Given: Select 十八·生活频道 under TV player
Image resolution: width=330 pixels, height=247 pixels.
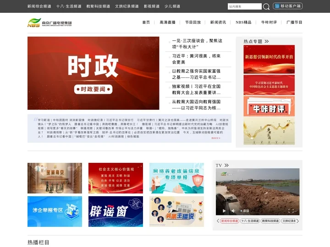Looking at the screenshot, I should 250,221.
